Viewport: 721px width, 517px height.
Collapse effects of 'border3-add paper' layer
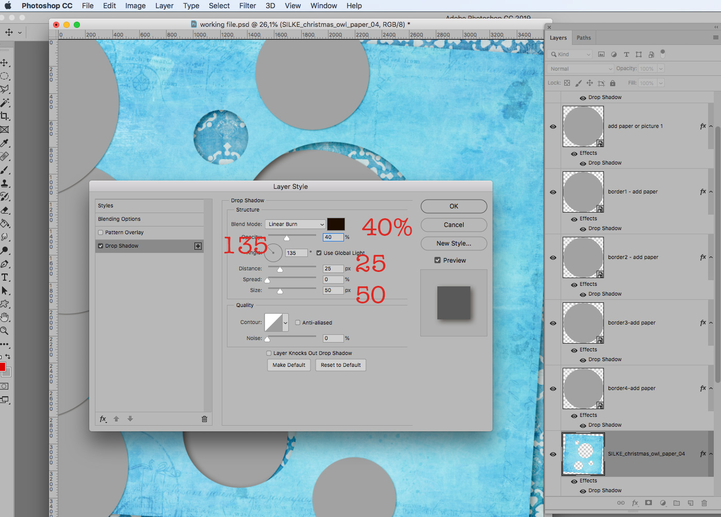coord(711,323)
